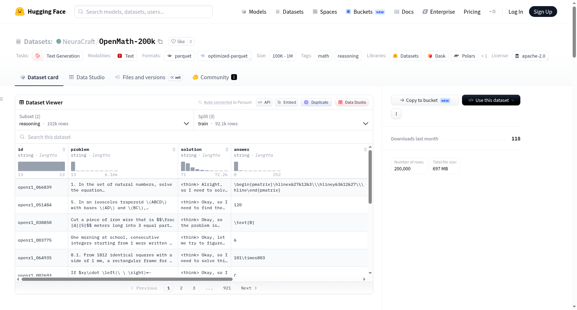Click the math tag

coord(323,56)
